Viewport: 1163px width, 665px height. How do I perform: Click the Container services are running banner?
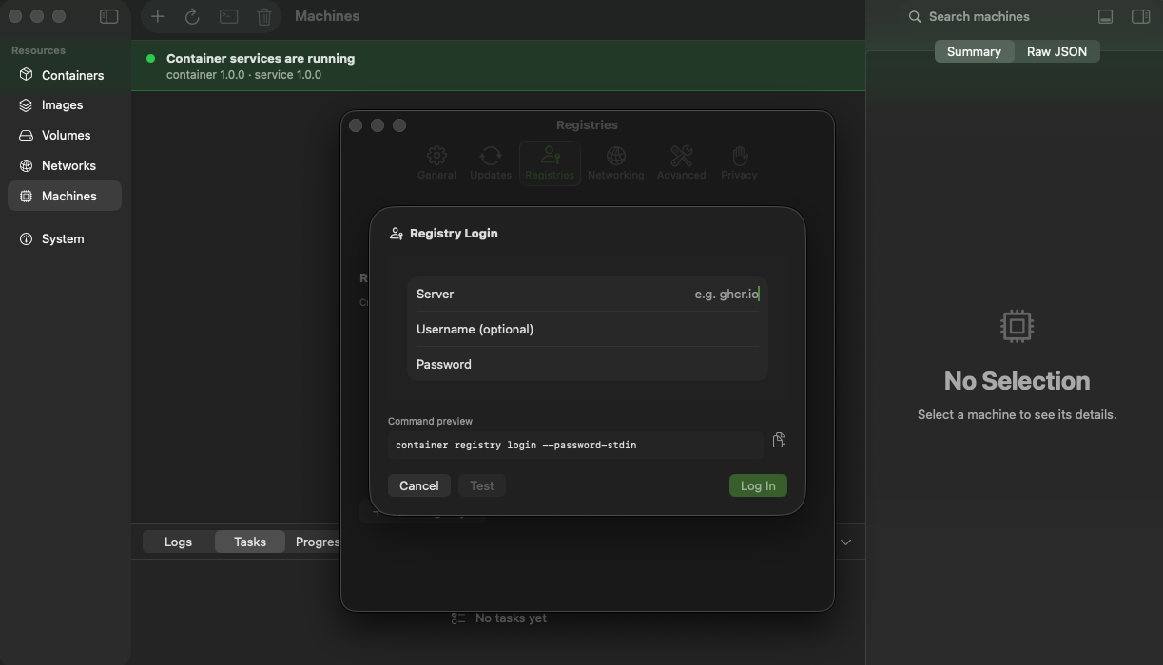click(498, 66)
